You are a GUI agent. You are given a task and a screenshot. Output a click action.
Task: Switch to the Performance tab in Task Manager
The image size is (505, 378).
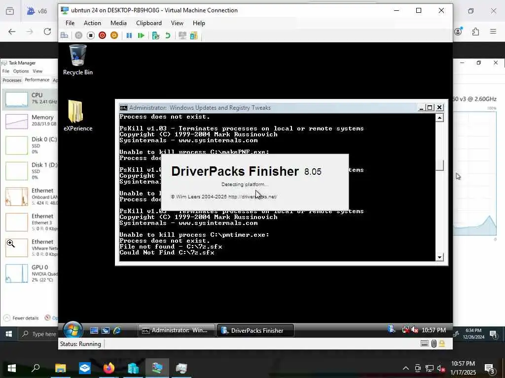[x=37, y=80]
